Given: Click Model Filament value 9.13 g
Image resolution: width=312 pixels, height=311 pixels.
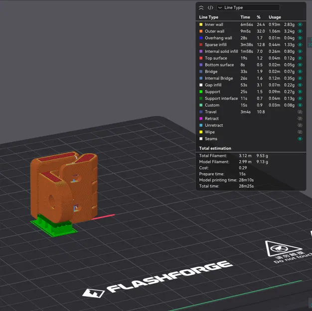Looking at the screenshot, I should tap(262, 162).
